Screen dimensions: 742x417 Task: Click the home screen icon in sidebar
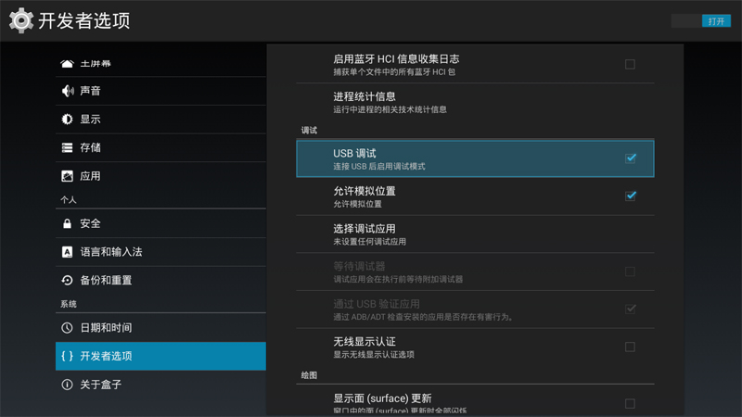tap(67, 63)
